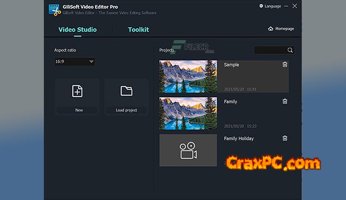The height and width of the screenshot is (200, 346).
Task: Delete the Sample project with its trash icon
Action: pyautogui.click(x=285, y=64)
